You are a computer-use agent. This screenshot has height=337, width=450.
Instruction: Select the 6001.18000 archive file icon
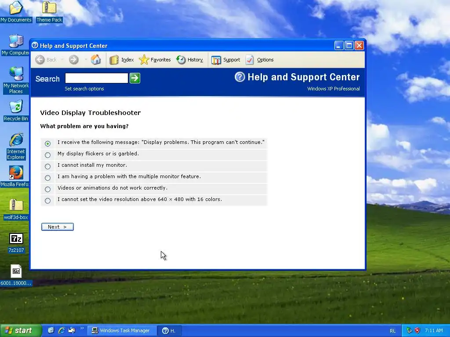[16, 275]
